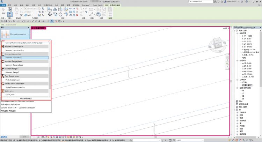This screenshot has height=142, width=262.
Task: Click Undo in the quick access toolbar
Action: coord(14,21)
